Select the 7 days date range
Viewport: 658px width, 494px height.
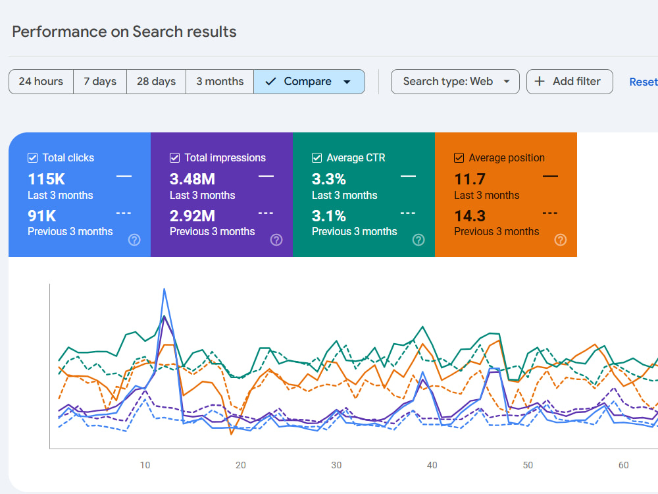100,82
